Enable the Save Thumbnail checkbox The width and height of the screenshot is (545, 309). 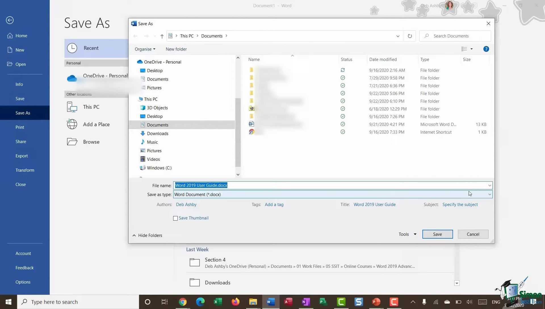click(175, 218)
